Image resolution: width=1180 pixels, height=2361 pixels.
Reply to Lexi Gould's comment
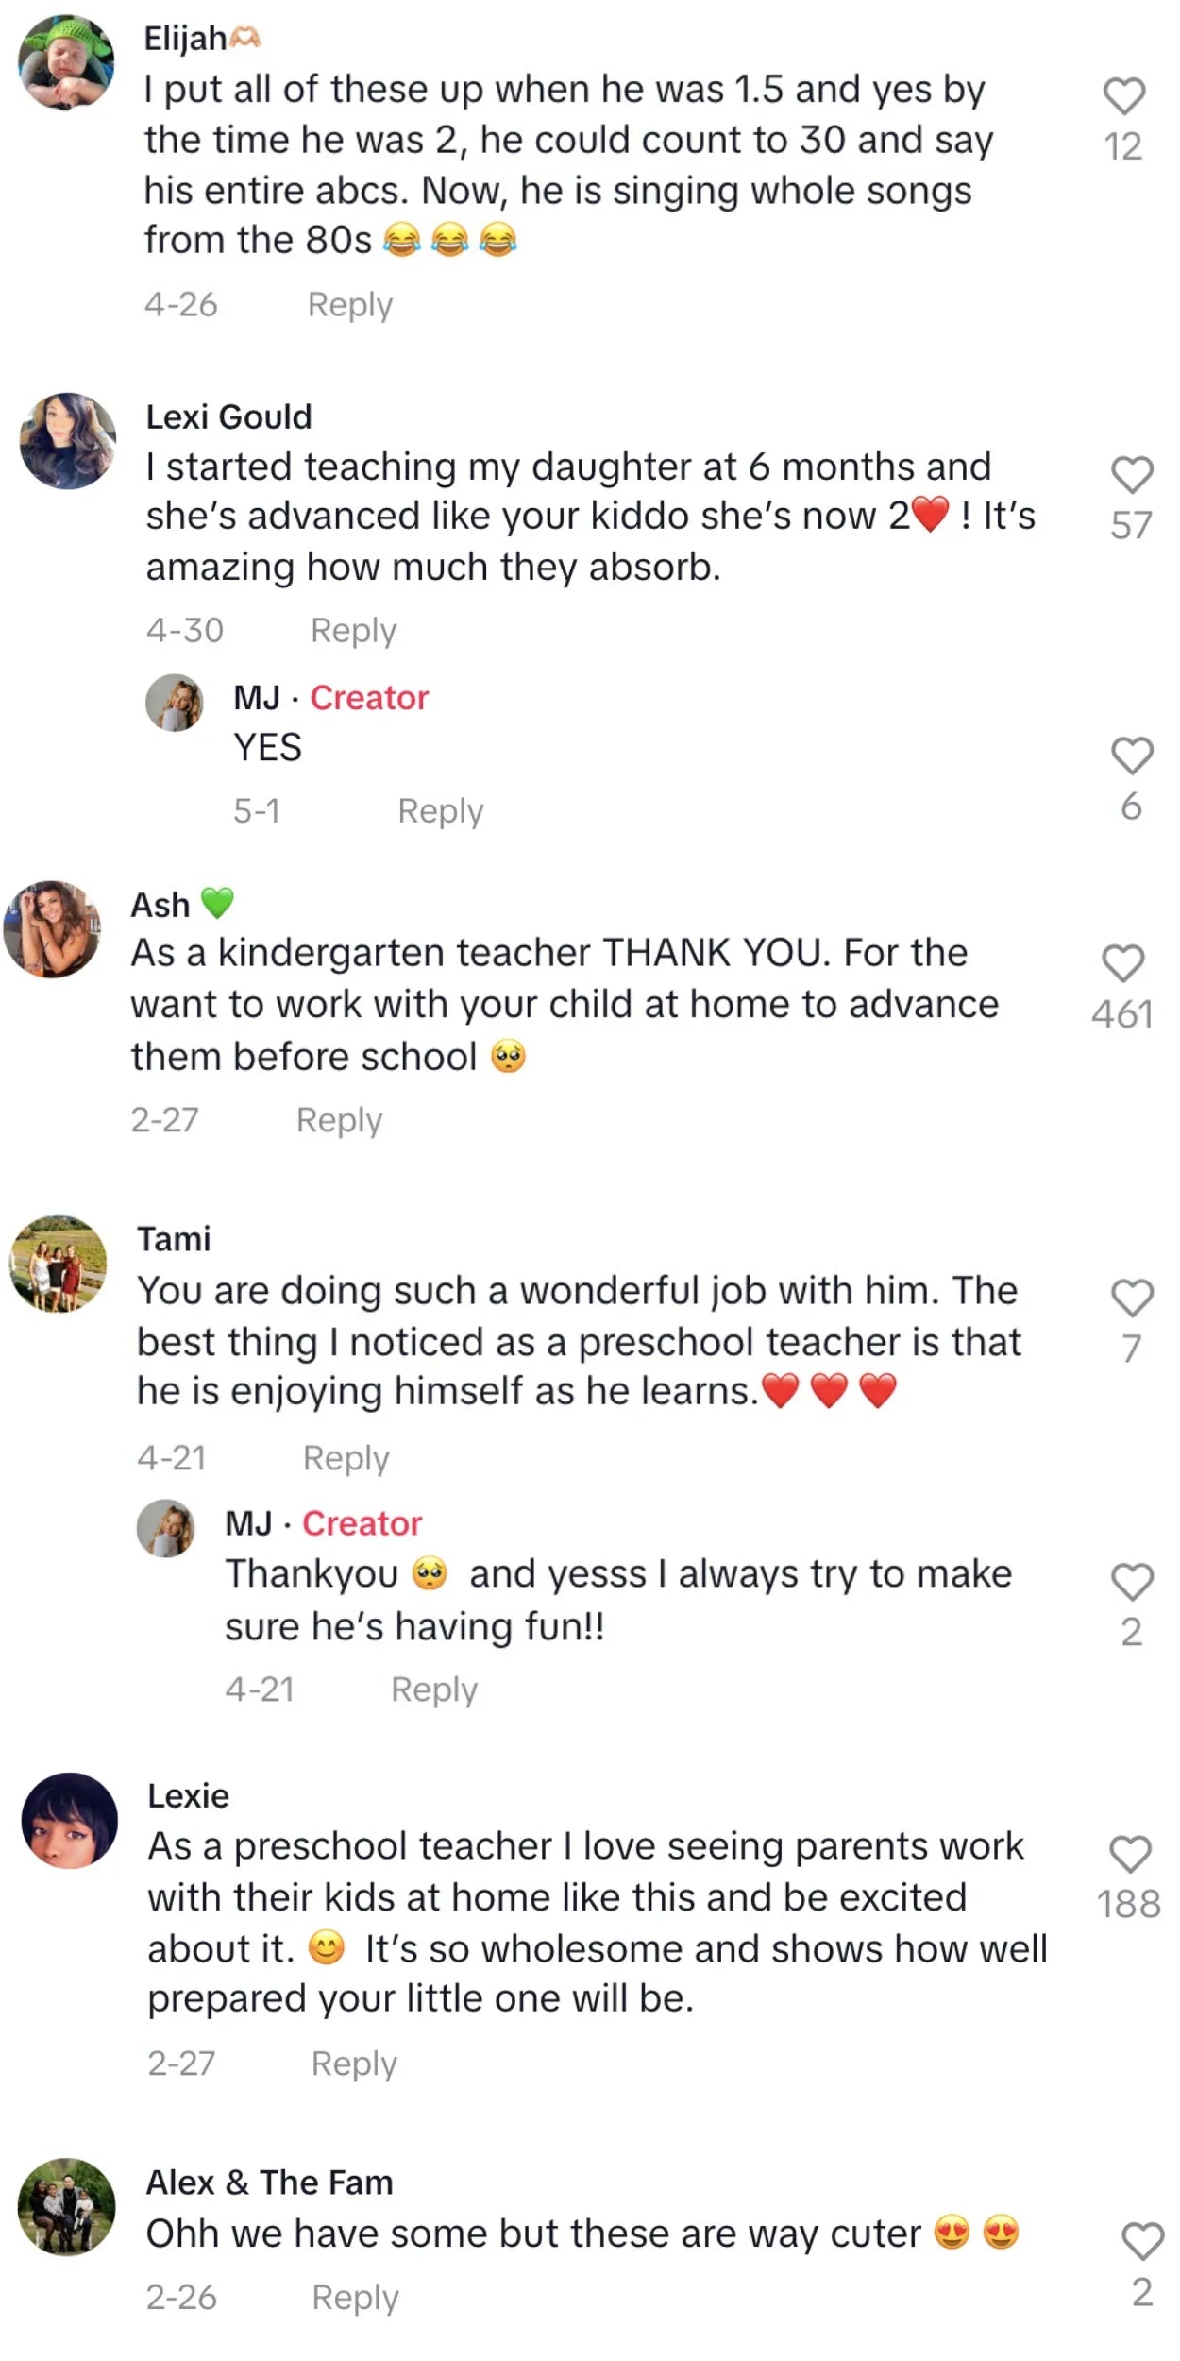coord(353,630)
